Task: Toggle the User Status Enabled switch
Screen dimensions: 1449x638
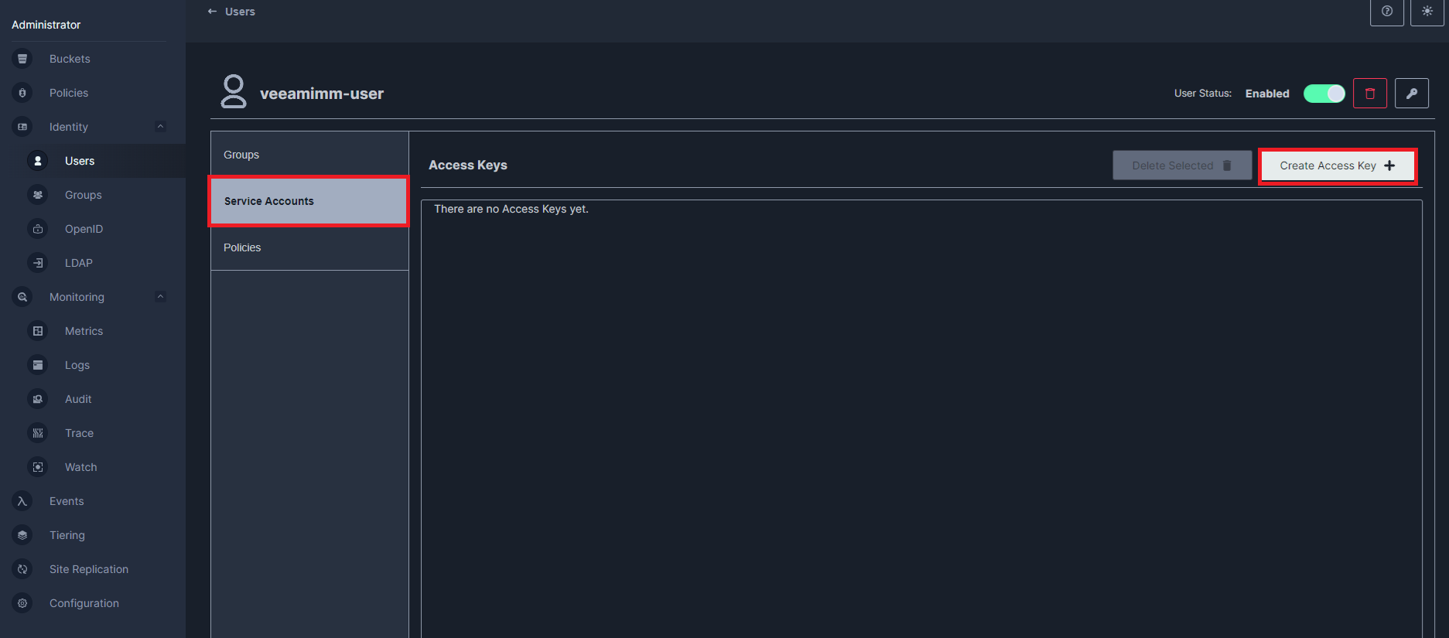Action: coord(1324,94)
